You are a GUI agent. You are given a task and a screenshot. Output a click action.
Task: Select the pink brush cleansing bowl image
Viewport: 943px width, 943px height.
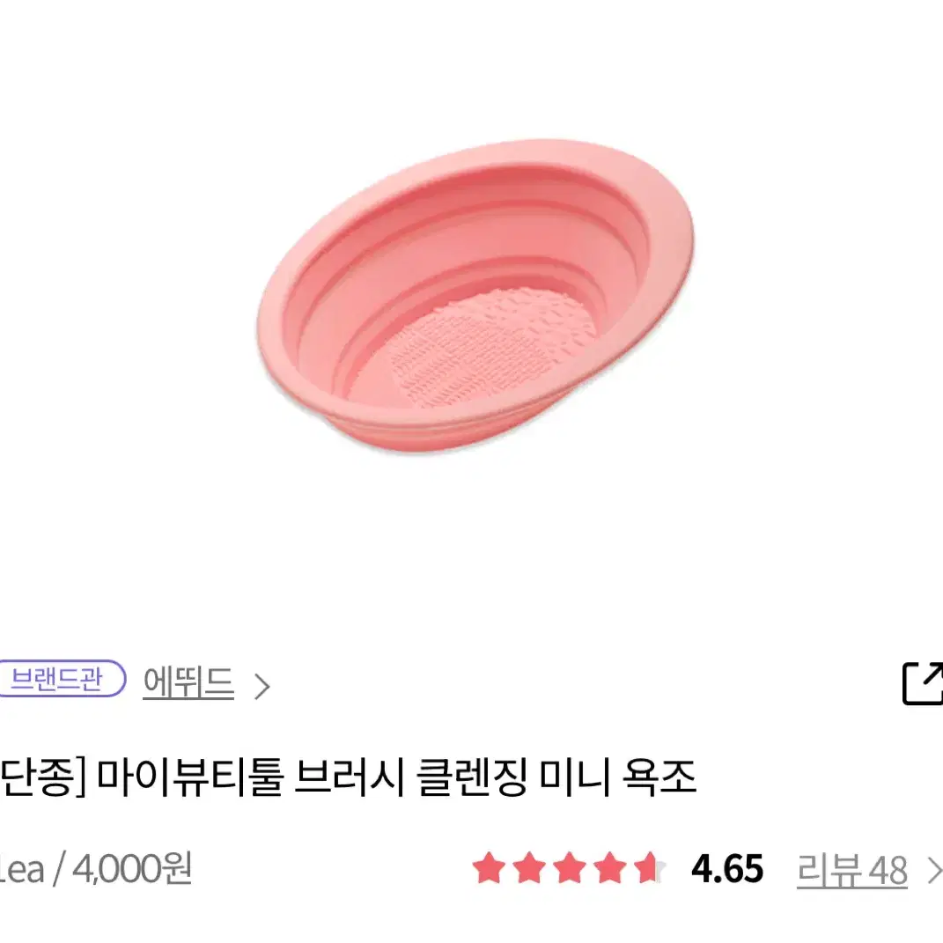[x=475, y=295]
